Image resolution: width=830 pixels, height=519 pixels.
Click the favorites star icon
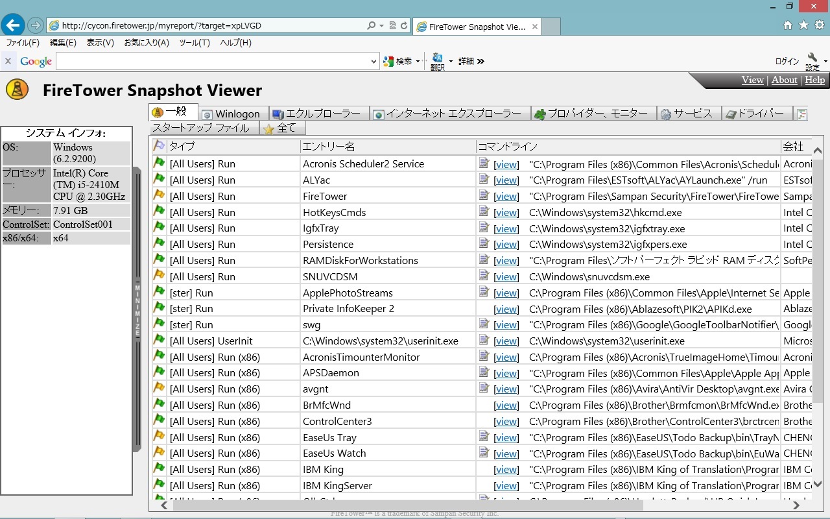pyautogui.click(x=803, y=23)
